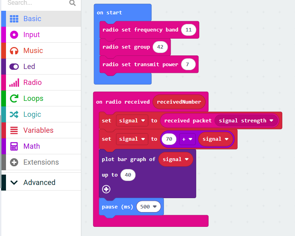
Task: Click the receivedNumber variable pill
Action: tap(179, 102)
